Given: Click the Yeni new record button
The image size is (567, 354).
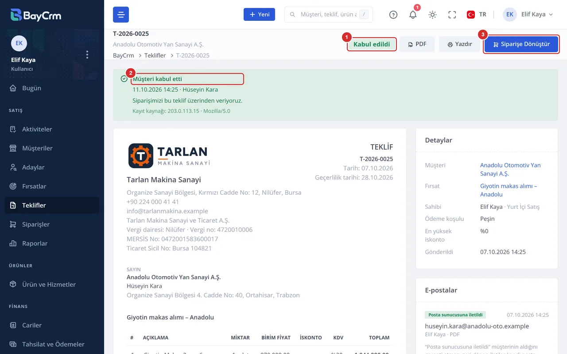Looking at the screenshot, I should 259,15.
